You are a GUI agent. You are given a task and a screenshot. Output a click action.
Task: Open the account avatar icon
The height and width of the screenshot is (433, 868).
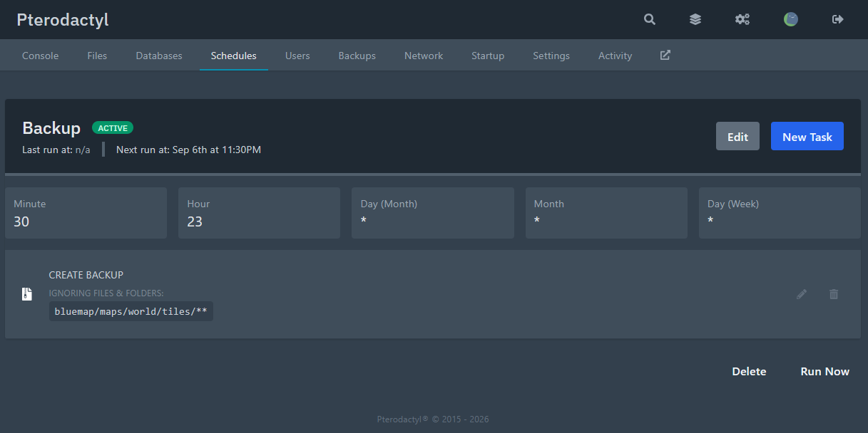tap(790, 19)
